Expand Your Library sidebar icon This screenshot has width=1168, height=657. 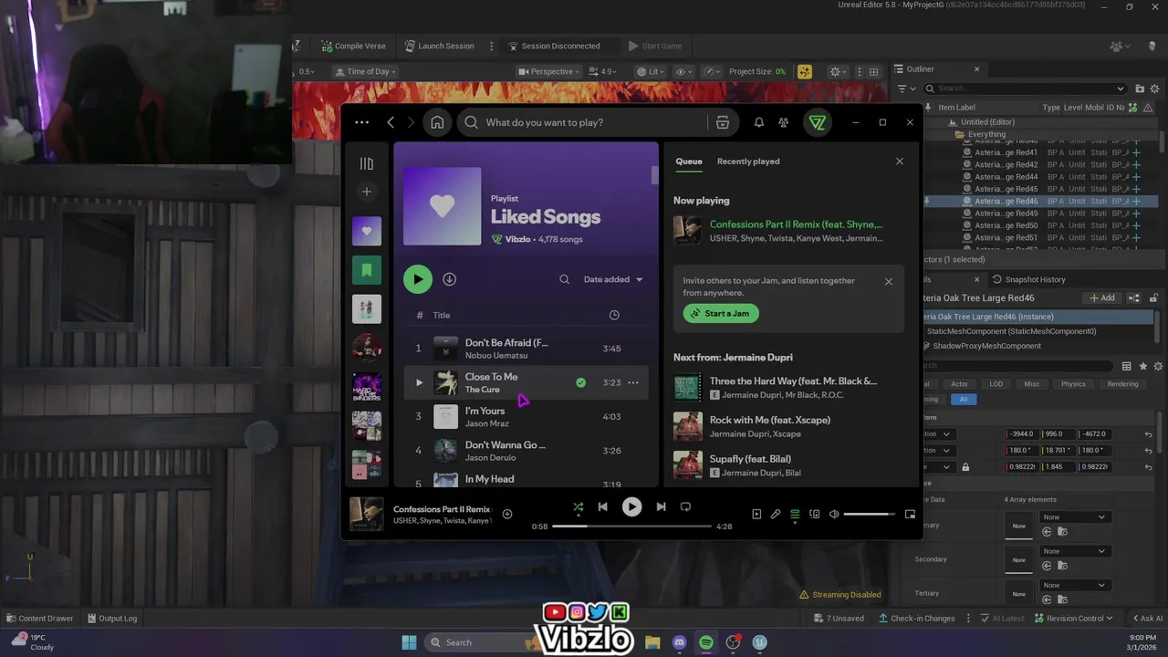[x=367, y=164]
